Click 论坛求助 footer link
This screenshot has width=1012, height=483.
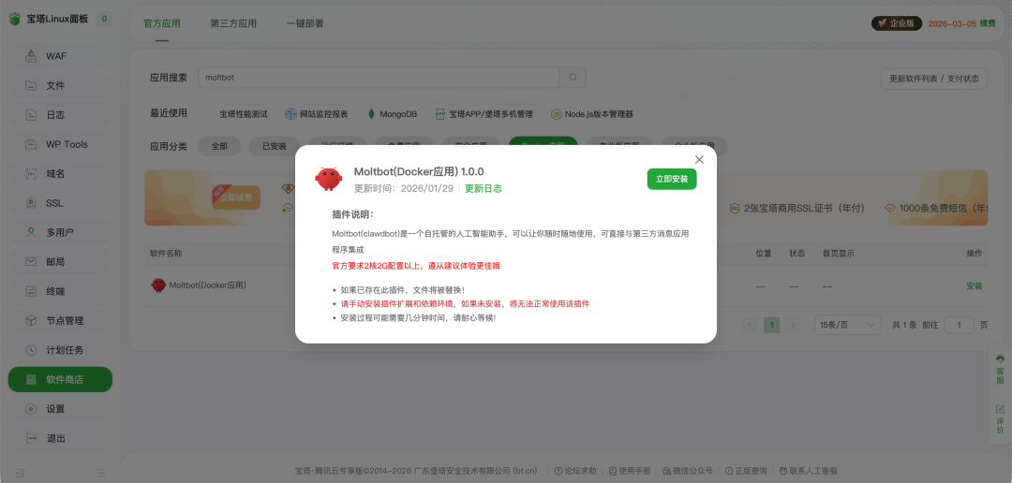(575, 471)
